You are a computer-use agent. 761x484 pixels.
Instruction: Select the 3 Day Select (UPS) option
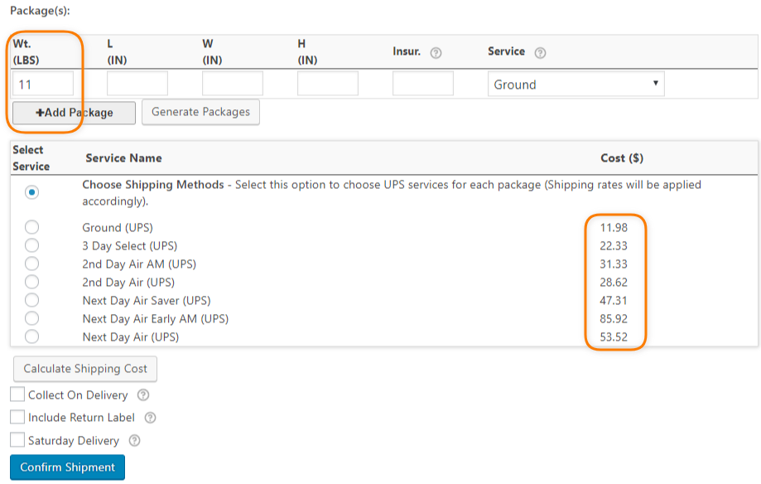click(x=32, y=245)
